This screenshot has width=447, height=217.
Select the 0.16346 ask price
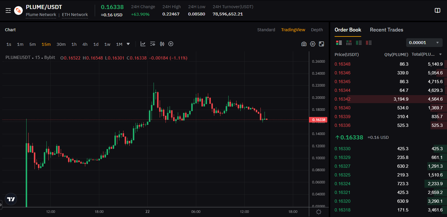pyautogui.click(x=342, y=73)
